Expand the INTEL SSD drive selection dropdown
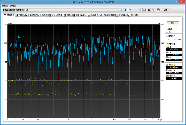The height and width of the screenshot is (125, 186). coord(120,10)
